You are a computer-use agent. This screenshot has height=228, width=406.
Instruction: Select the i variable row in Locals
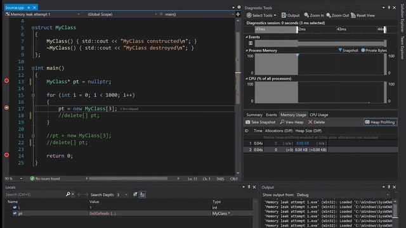point(128,208)
